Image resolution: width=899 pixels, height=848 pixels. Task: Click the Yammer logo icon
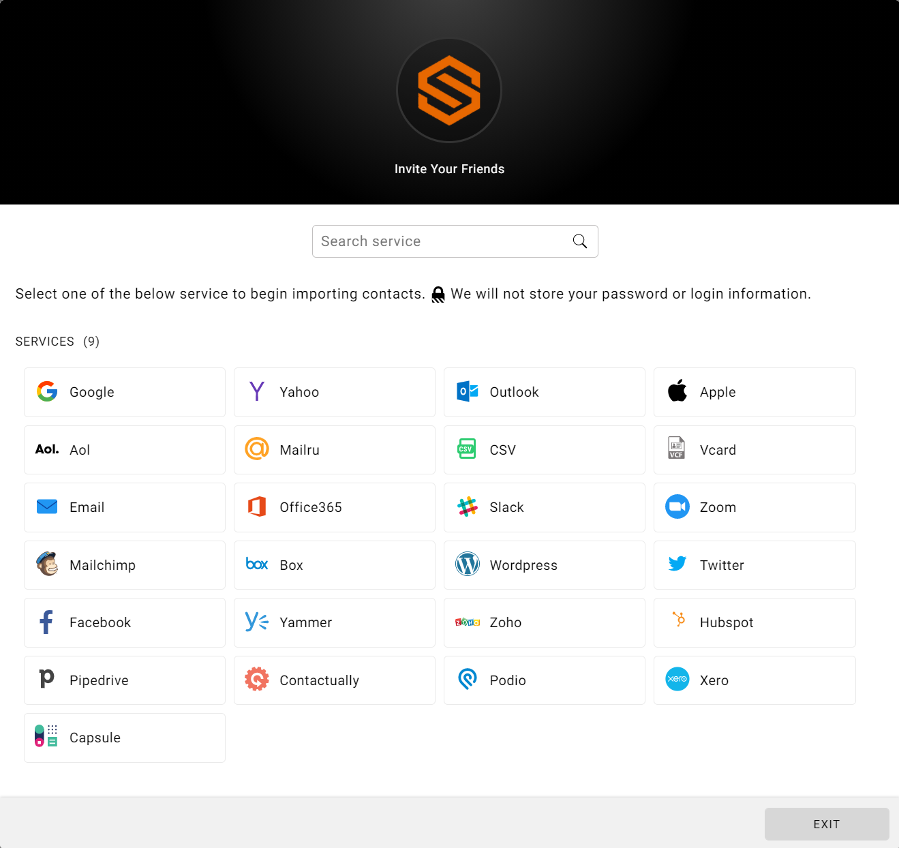point(257,622)
